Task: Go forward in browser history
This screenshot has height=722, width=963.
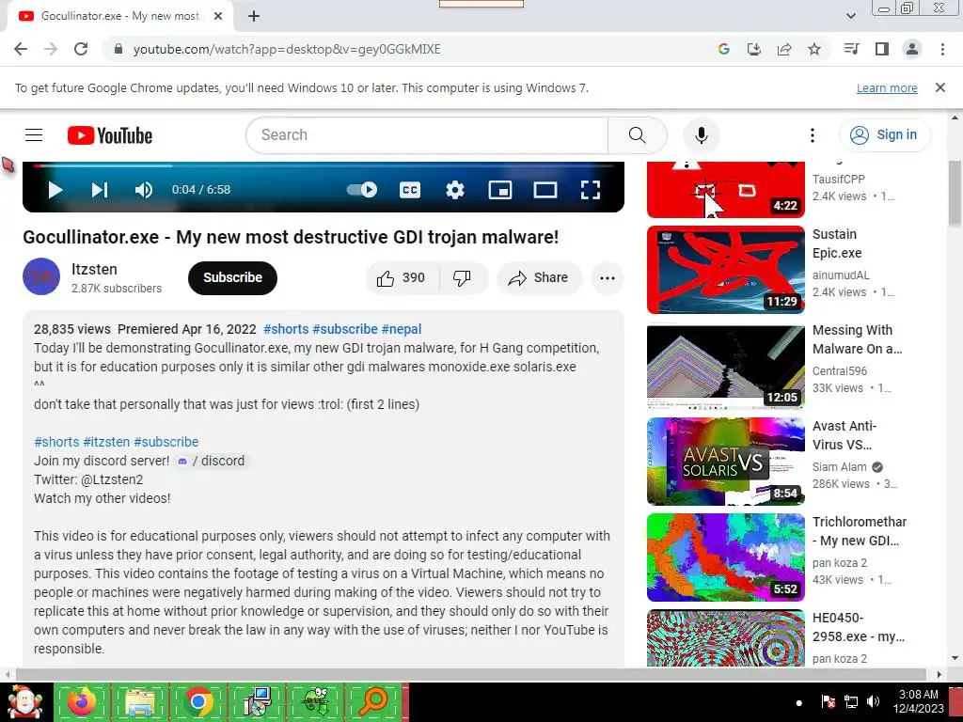Action: point(51,49)
